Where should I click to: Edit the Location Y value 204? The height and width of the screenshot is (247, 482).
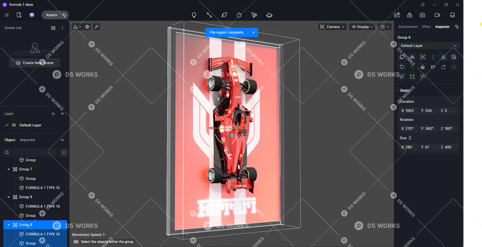click(x=428, y=110)
